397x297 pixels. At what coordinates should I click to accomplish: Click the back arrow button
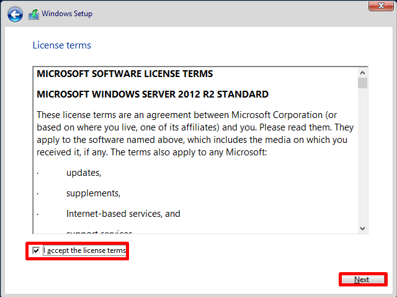pyautogui.click(x=16, y=14)
